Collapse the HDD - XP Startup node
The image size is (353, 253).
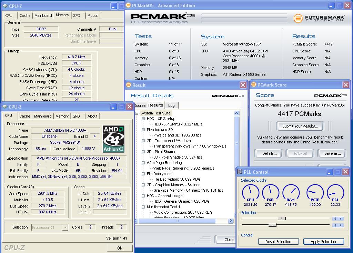pos(143,119)
